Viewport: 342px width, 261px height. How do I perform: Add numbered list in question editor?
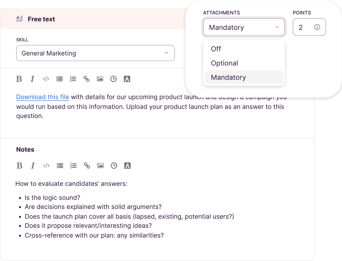coord(73,79)
